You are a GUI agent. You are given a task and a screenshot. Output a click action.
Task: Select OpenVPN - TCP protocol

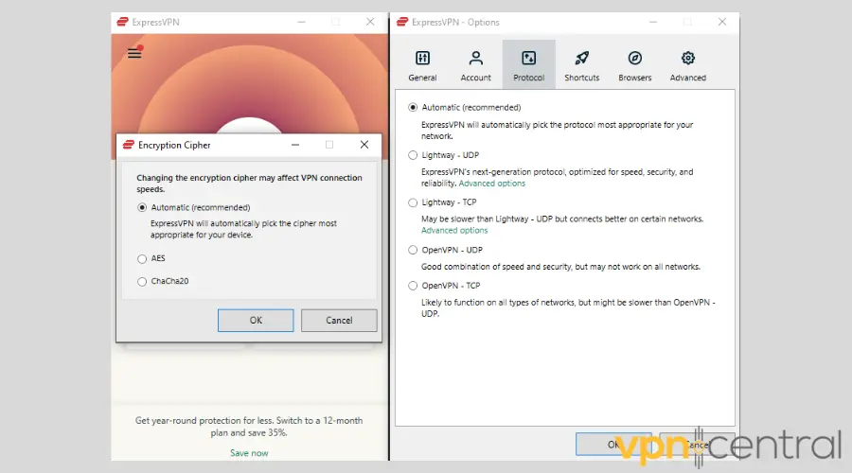pyautogui.click(x=413, y=286)
